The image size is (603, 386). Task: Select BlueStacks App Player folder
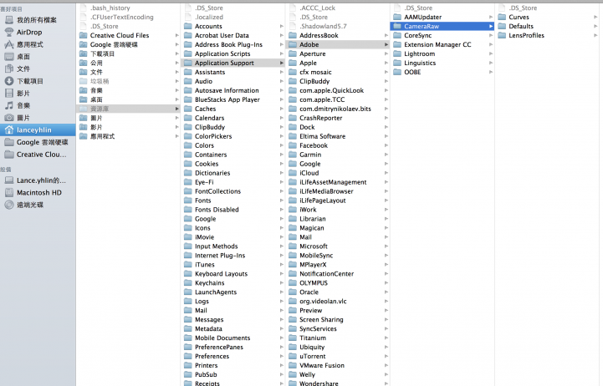pyautogui.click(x=233, y=99)
